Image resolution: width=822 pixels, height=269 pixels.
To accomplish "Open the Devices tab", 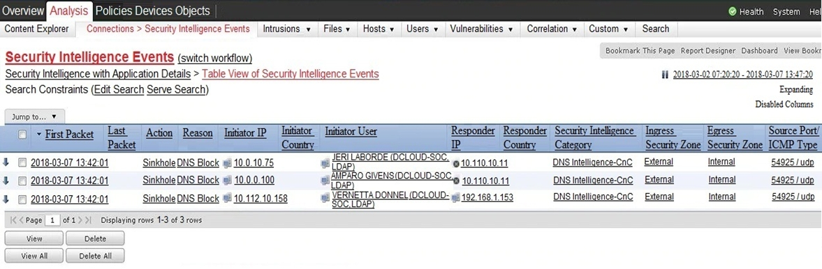I will tap(154, 11).
